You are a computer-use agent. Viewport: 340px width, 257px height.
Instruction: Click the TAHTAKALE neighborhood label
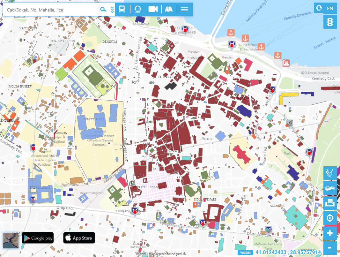(166, 77)
